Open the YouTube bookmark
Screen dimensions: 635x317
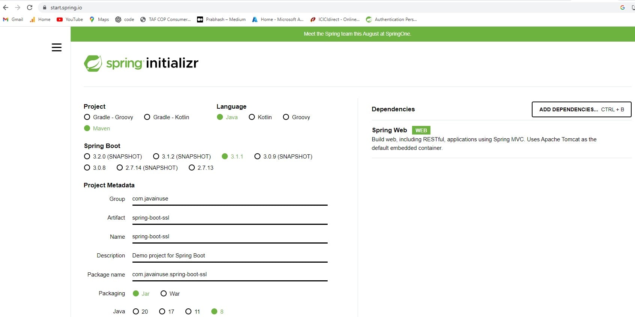point(70,19)
